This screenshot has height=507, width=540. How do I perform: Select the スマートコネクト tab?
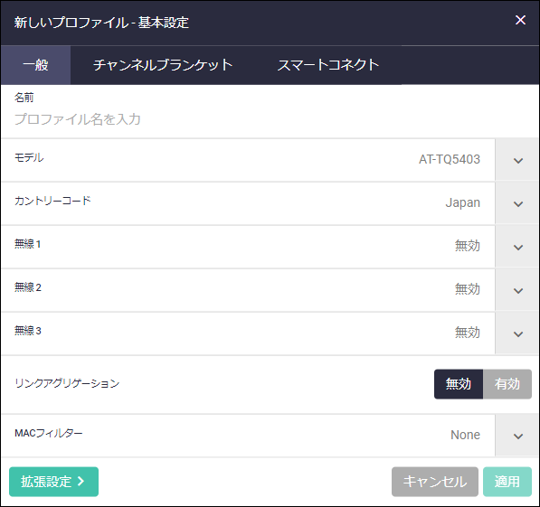click(327, 65)
